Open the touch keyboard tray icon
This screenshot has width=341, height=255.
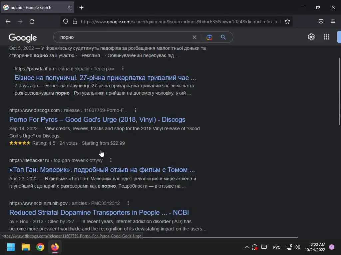click(264, 247)
